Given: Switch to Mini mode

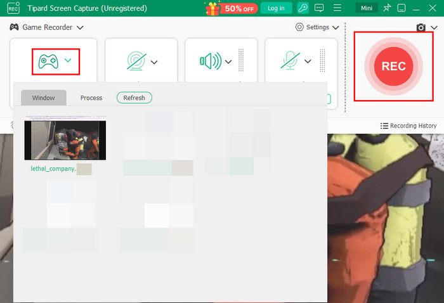Looking at the screenshot, I should (x=367, y=8).
